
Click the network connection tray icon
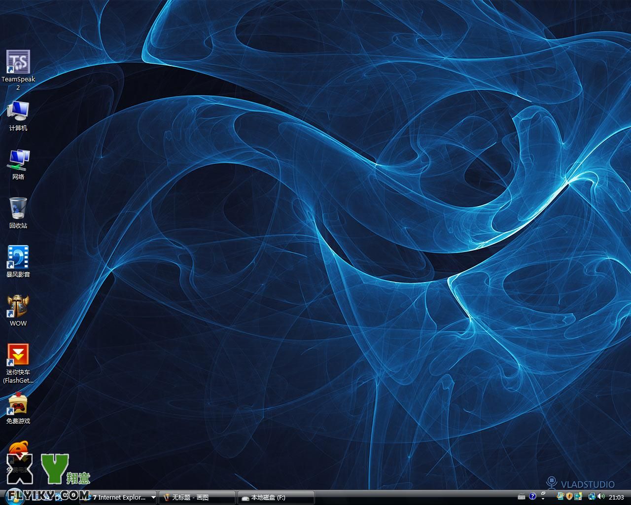pyautogui.click(x=592, y=496)
